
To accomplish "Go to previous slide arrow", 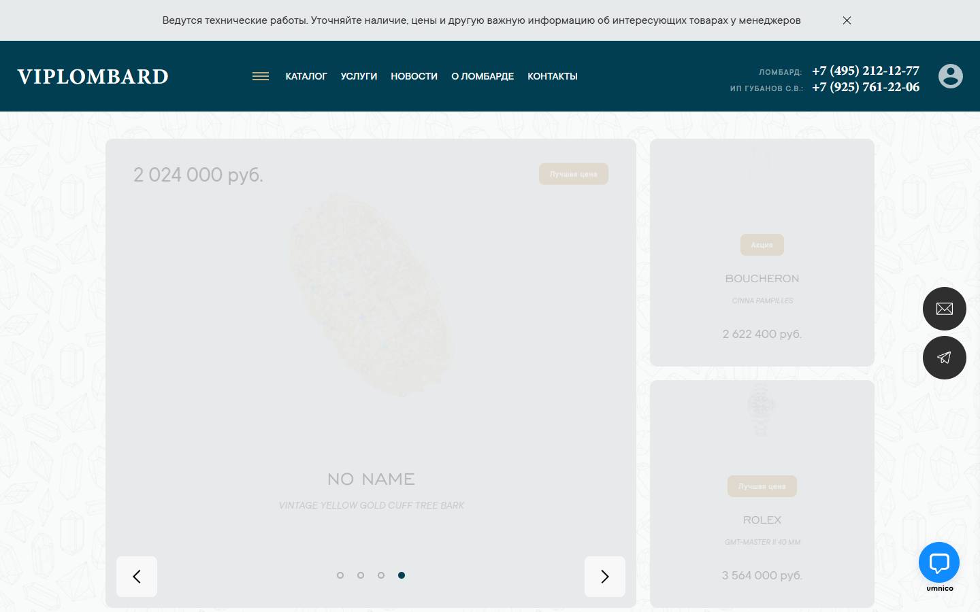I will (137, 577).
